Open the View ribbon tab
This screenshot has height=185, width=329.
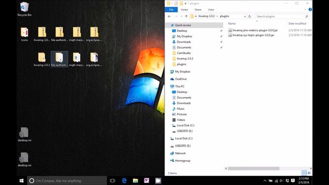(211, 10)
